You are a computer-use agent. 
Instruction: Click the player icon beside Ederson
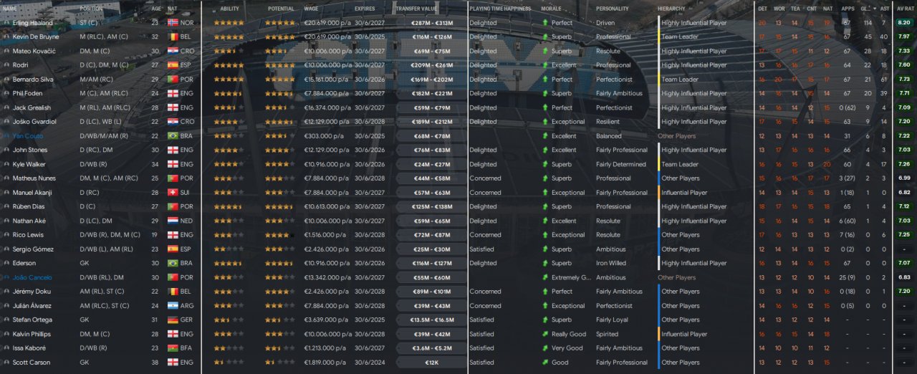pyautogui.click(x=6, y=263)
